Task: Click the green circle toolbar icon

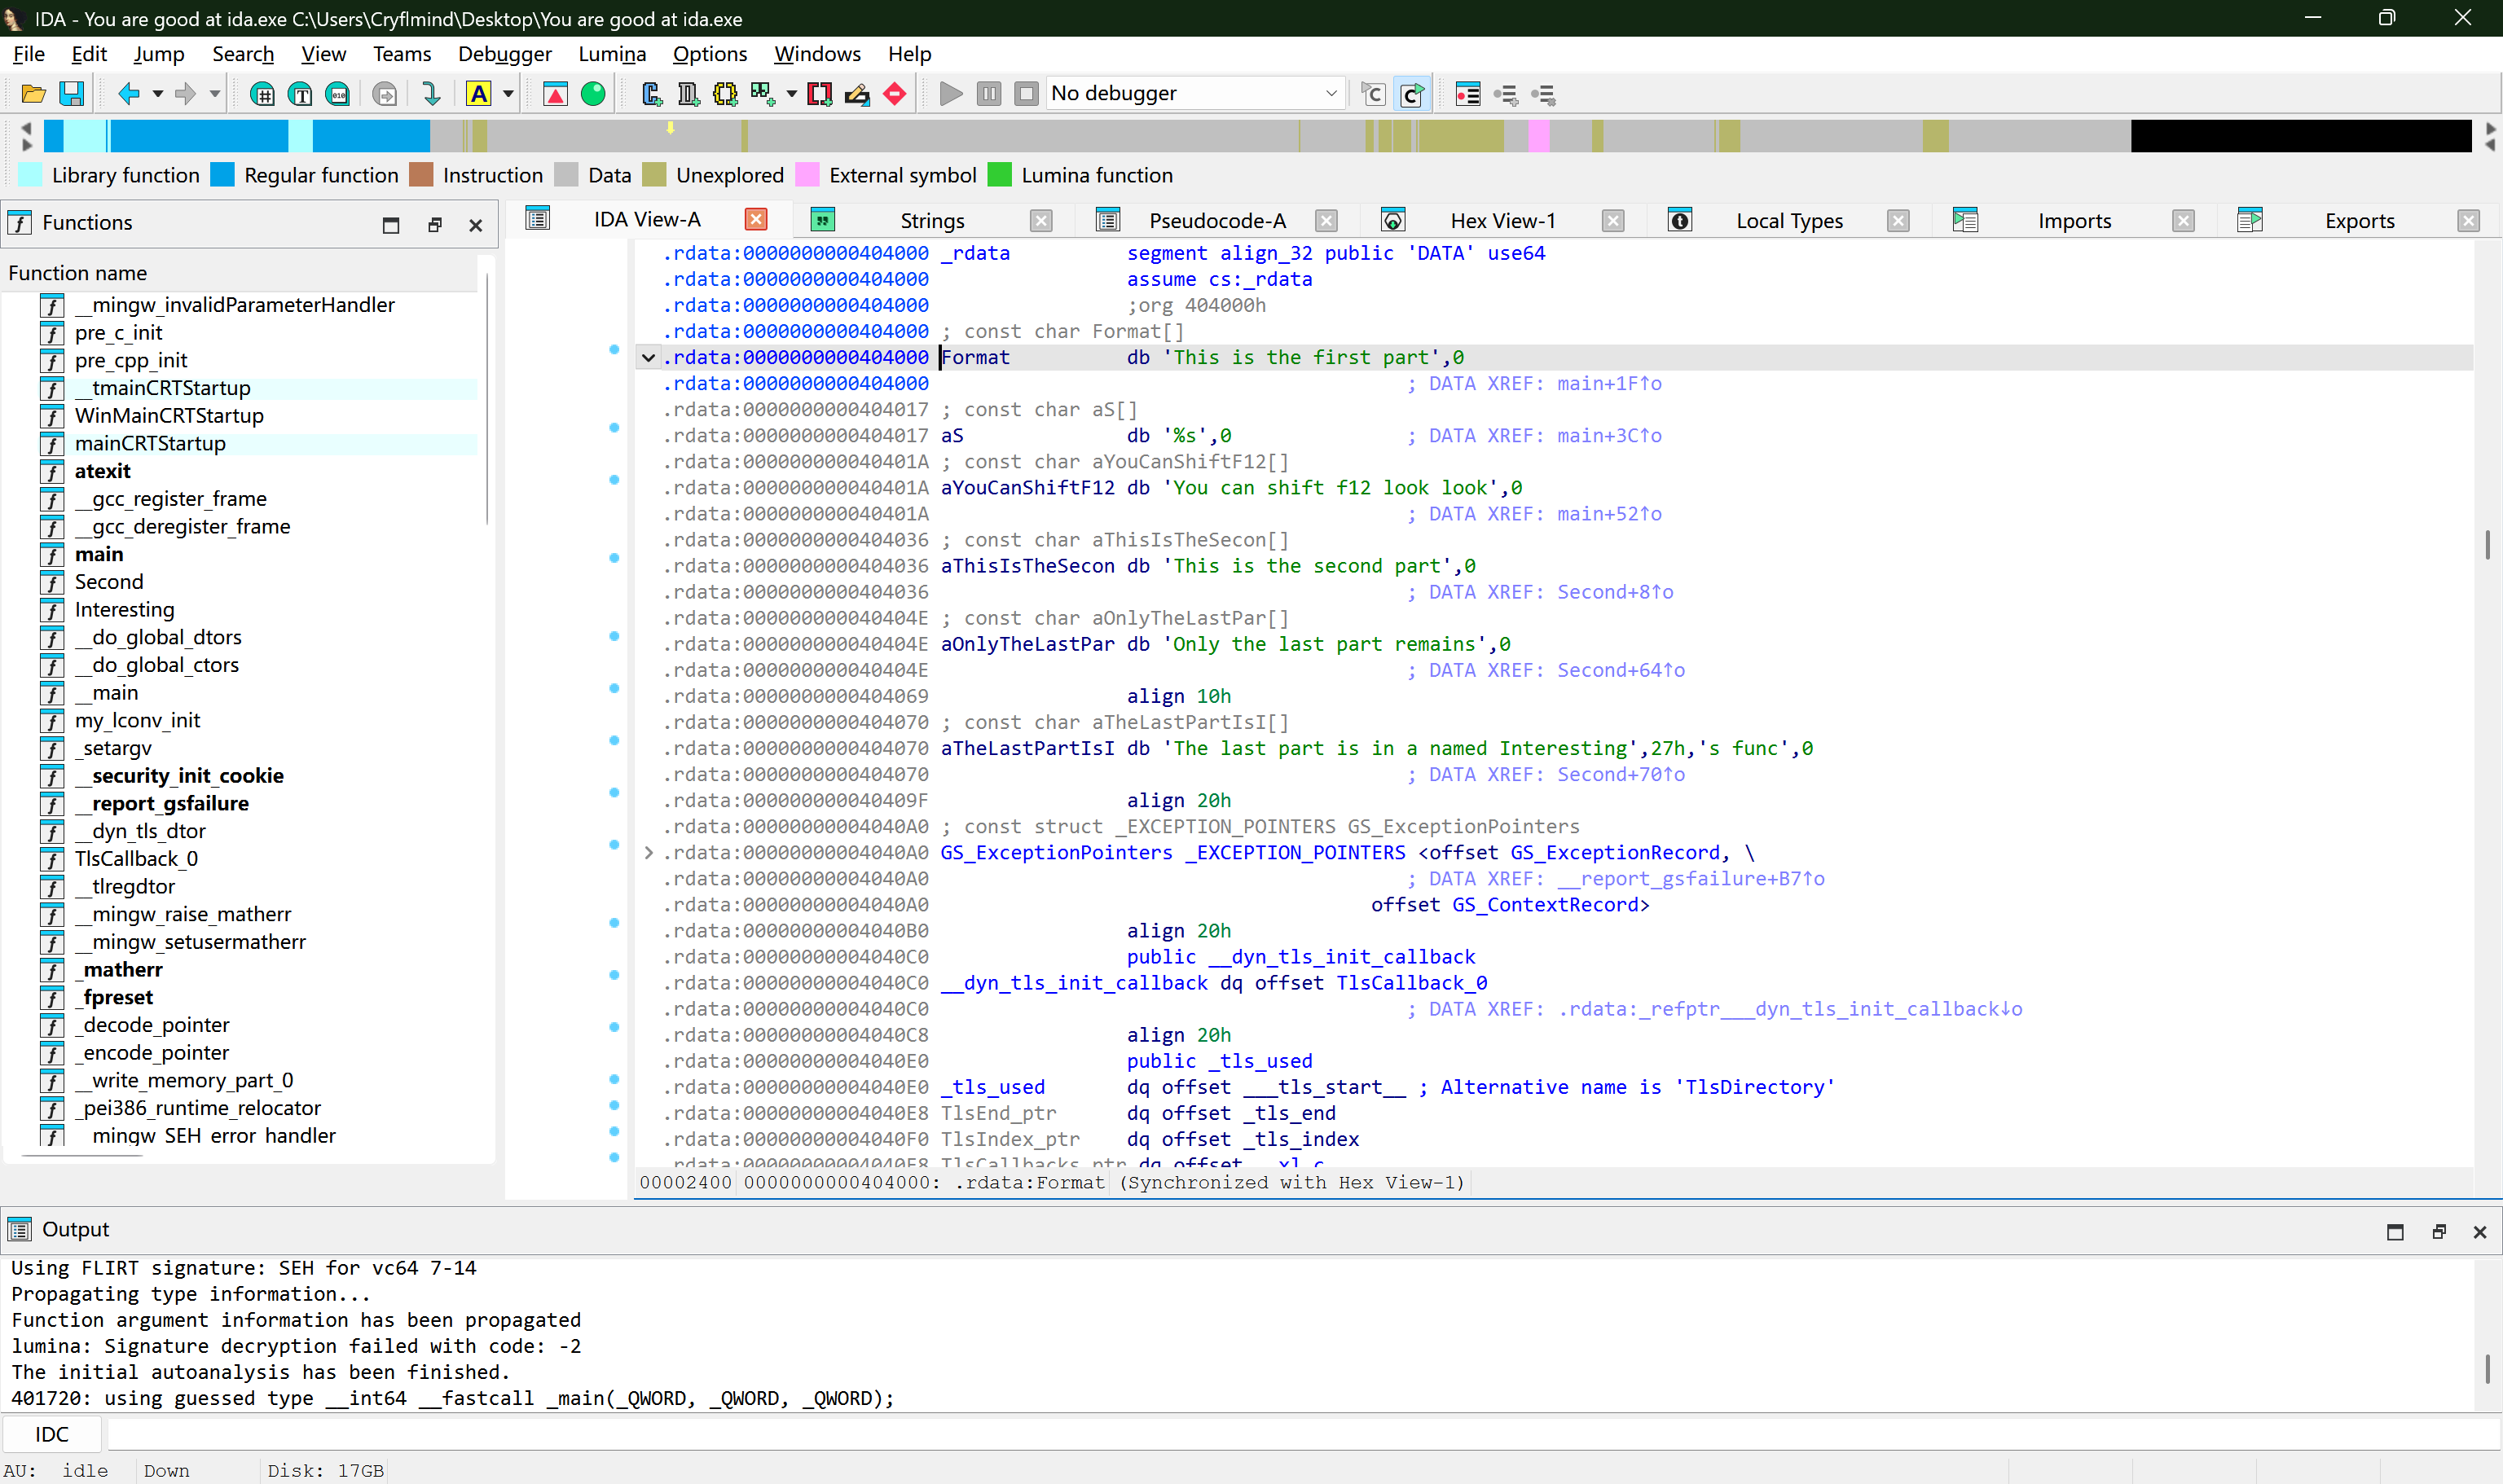Action: 593,94
